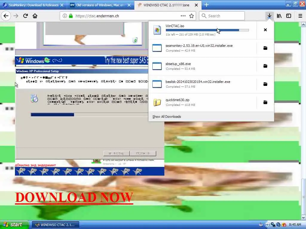Screen dimensions: 306x229
Task: Click the Search box
Action: pyautogui.click(x=222, y=16)
